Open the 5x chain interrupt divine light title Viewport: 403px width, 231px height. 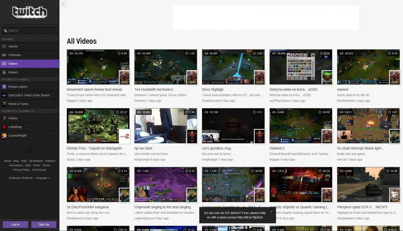360,148
